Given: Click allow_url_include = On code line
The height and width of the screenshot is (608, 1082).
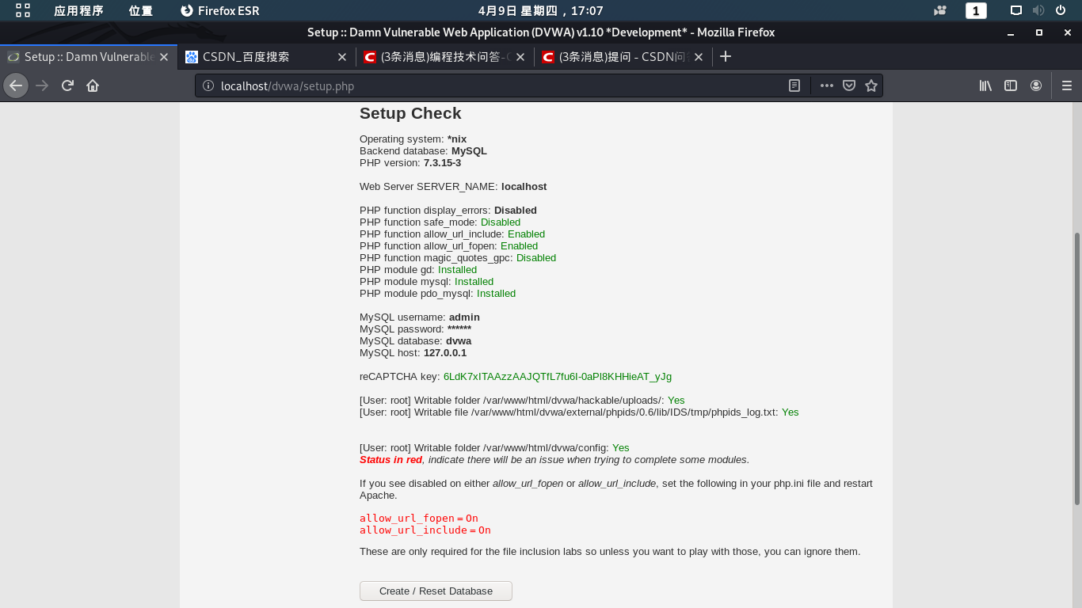Looking at the screenshot, I should [425, 530].
